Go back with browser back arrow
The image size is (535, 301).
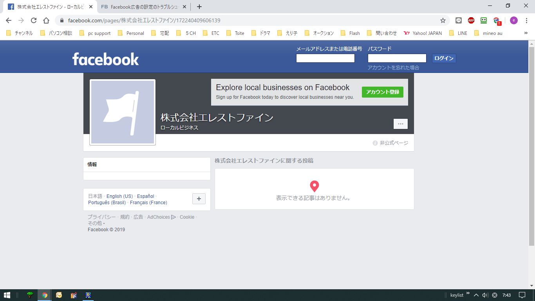point(9,20)
